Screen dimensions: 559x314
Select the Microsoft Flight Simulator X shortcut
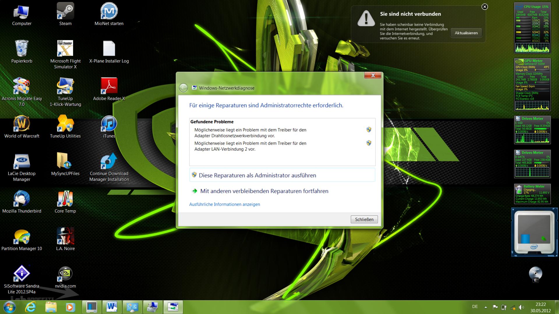point(65,55)
